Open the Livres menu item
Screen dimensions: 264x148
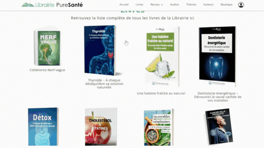pos(140,4)
